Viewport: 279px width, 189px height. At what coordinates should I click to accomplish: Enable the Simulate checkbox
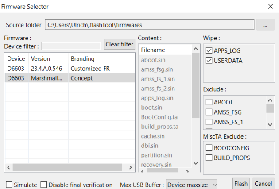9,185
